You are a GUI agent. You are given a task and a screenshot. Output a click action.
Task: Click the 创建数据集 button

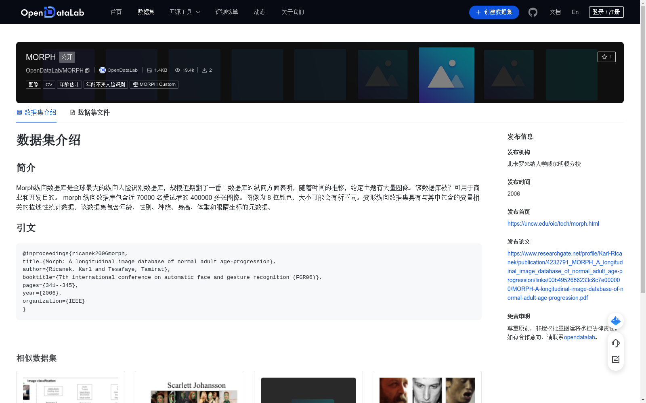494,12
